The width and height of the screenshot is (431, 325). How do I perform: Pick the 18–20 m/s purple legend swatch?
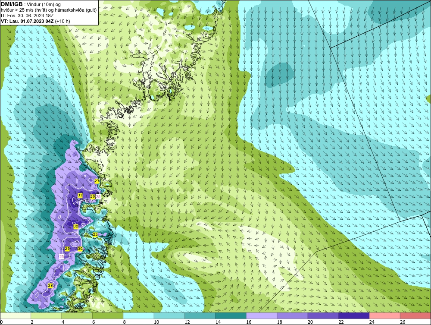tap(293, 316)
